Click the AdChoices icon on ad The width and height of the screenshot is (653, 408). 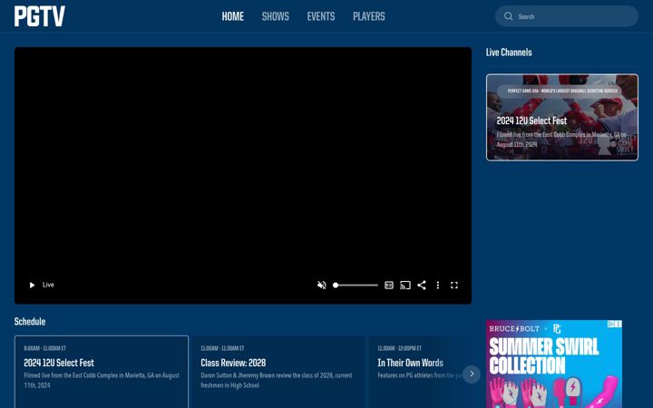point(610,324)
